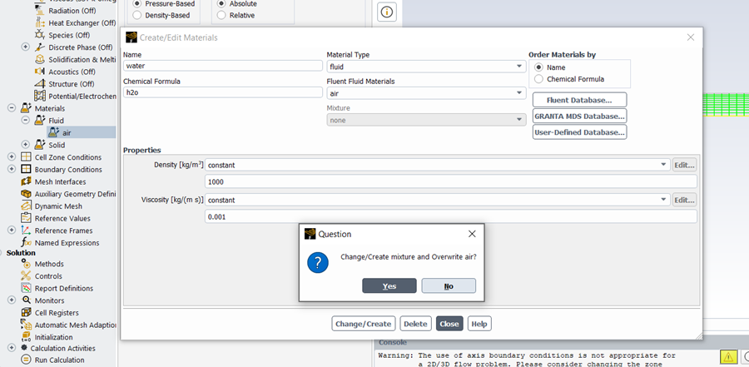
Task: Click the Solid materials icon
Action: (x=40, y=145)
